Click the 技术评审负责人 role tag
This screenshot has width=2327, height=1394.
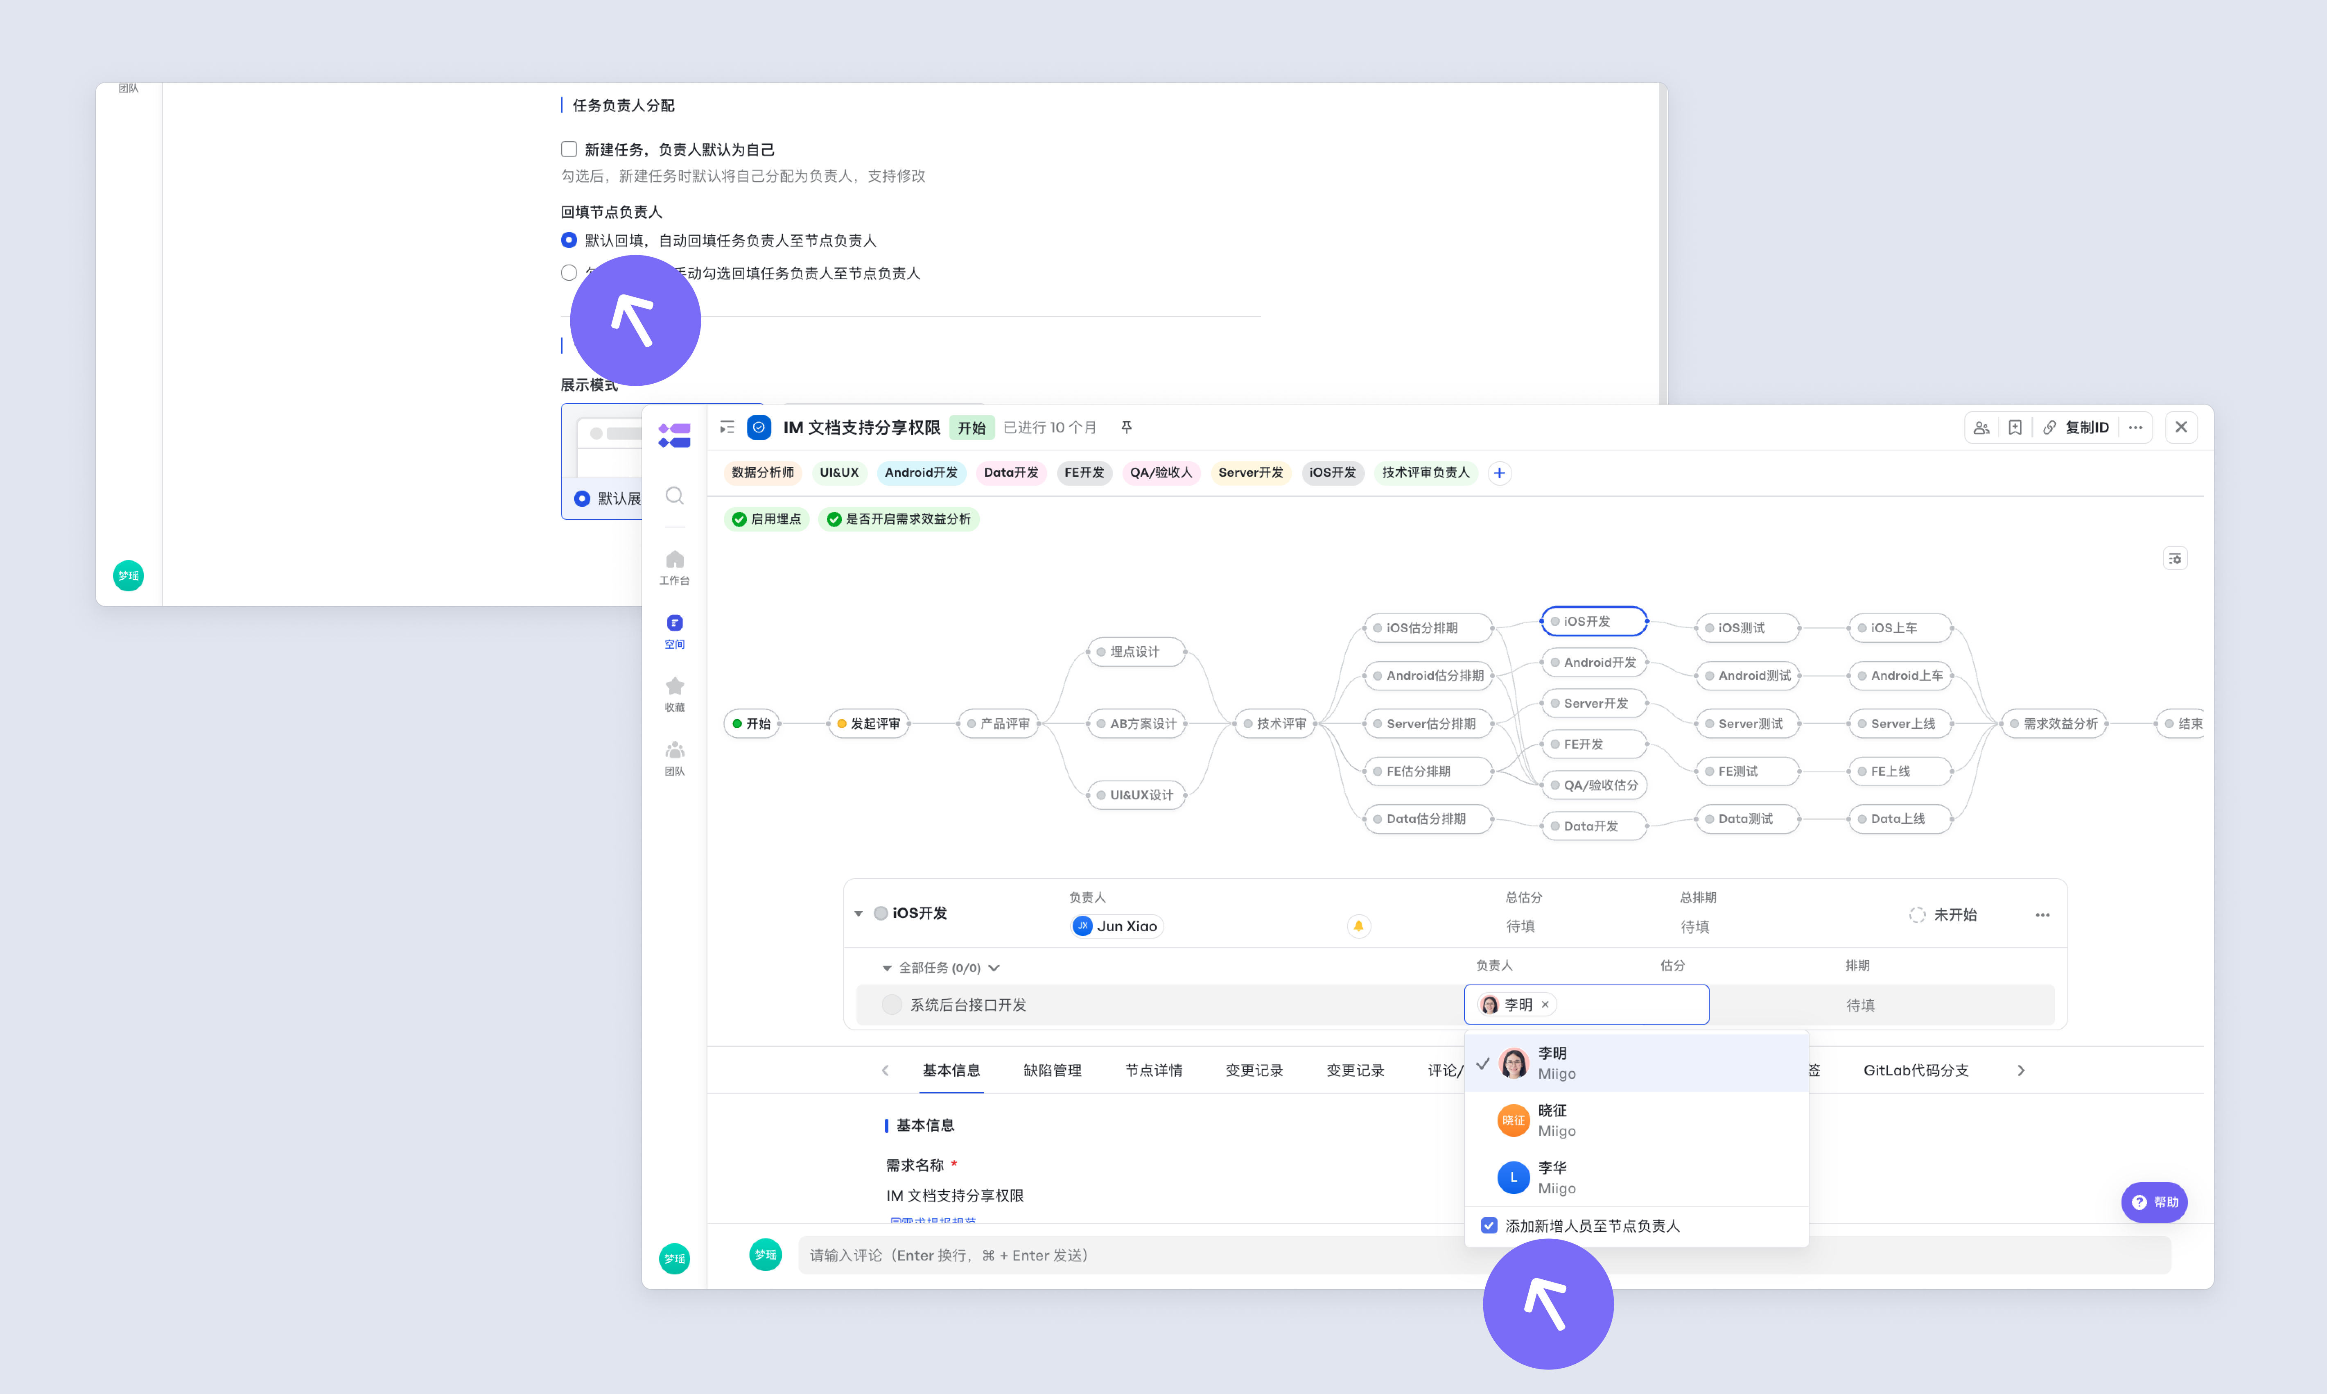pyautogui.click(x=1426, y=473)
